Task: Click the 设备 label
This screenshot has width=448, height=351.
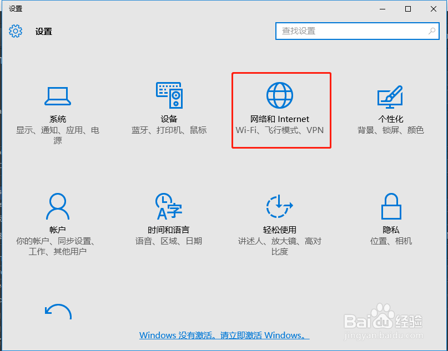Action: pos(169,119)
